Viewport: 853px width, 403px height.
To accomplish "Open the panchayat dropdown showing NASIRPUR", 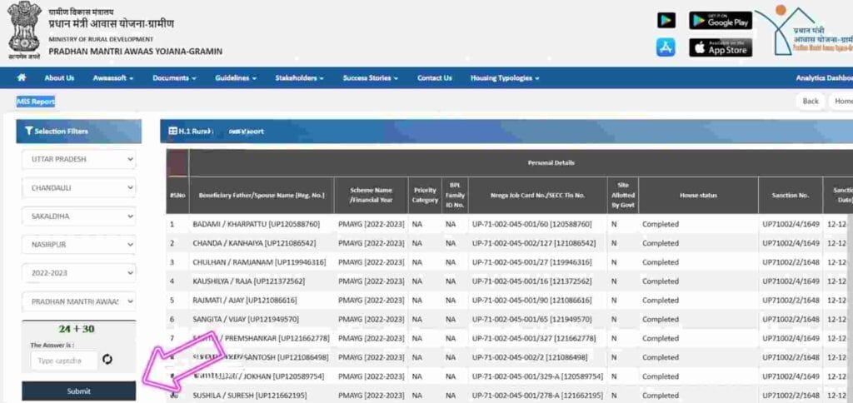I will tap(79, 245).
